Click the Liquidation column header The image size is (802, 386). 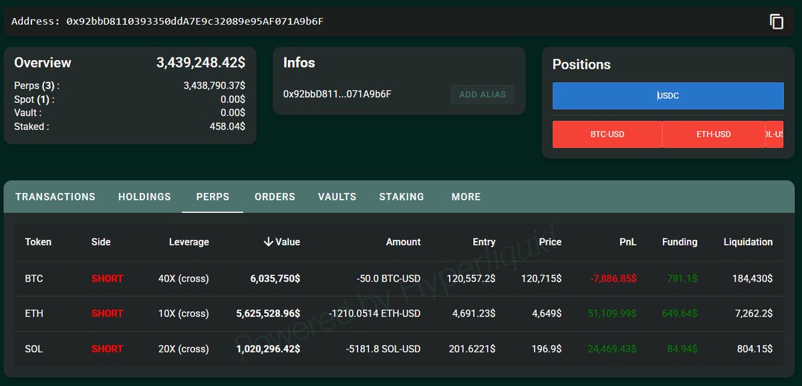pos(748,242)
